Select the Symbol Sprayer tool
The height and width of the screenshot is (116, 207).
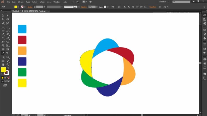pyautogui.click(x=3, y=57)
